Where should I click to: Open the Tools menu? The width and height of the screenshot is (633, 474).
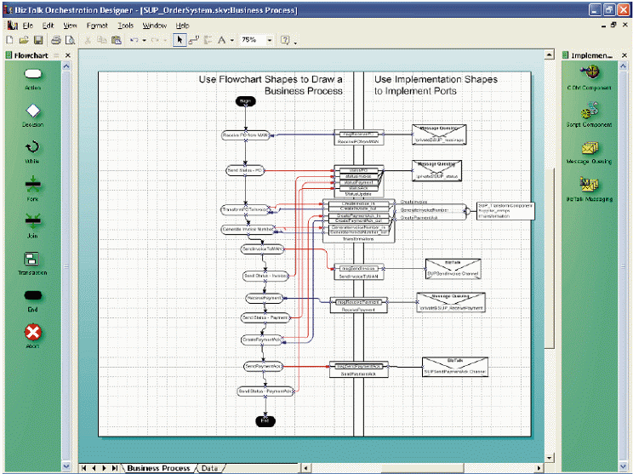pyautogui.click(x=126, y=26)
